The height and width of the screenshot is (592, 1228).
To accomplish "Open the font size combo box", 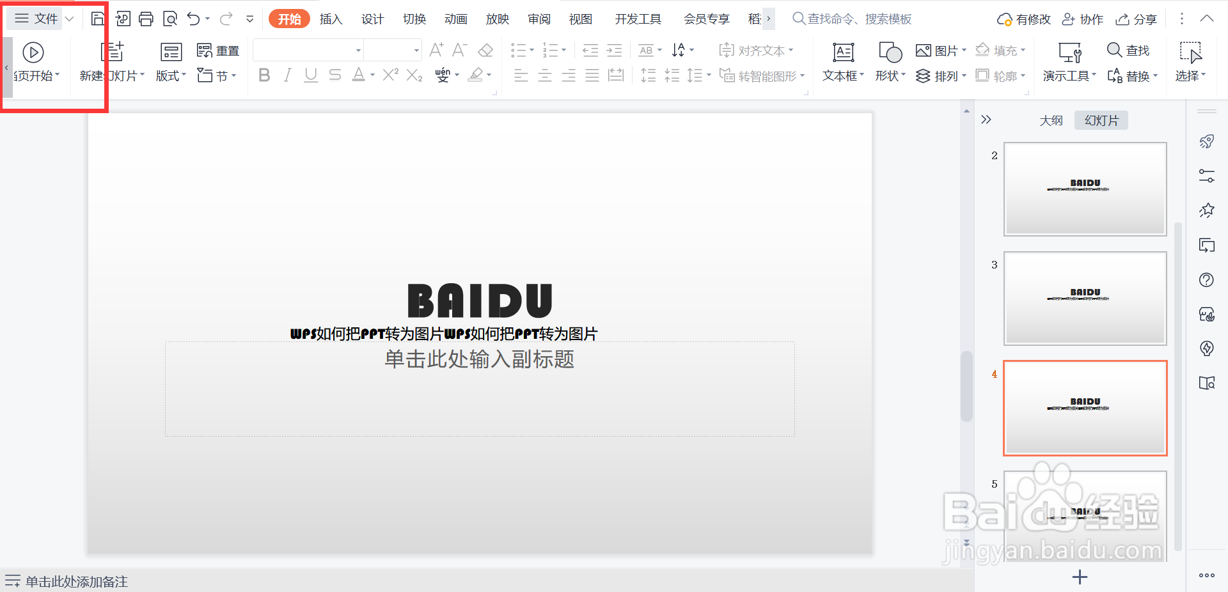I will pos(393,50).
